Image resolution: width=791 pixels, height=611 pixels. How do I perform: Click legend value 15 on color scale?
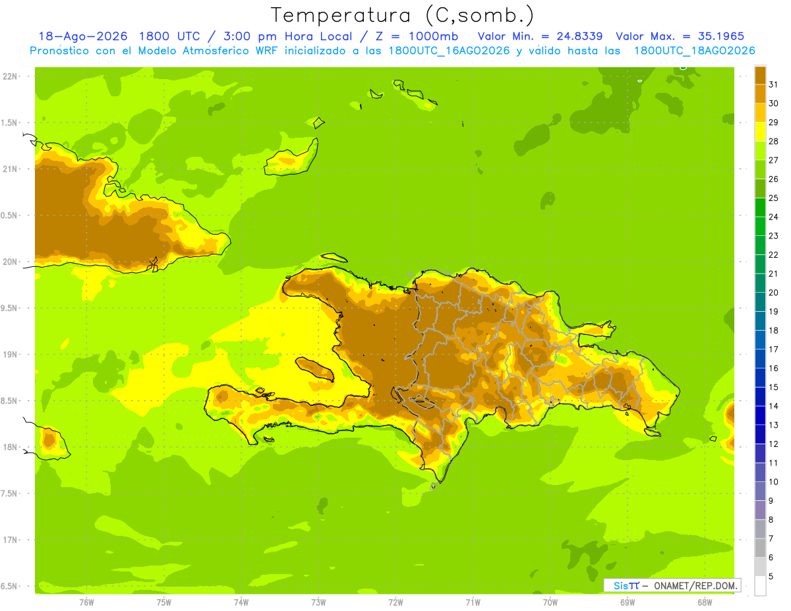point(773,387)
